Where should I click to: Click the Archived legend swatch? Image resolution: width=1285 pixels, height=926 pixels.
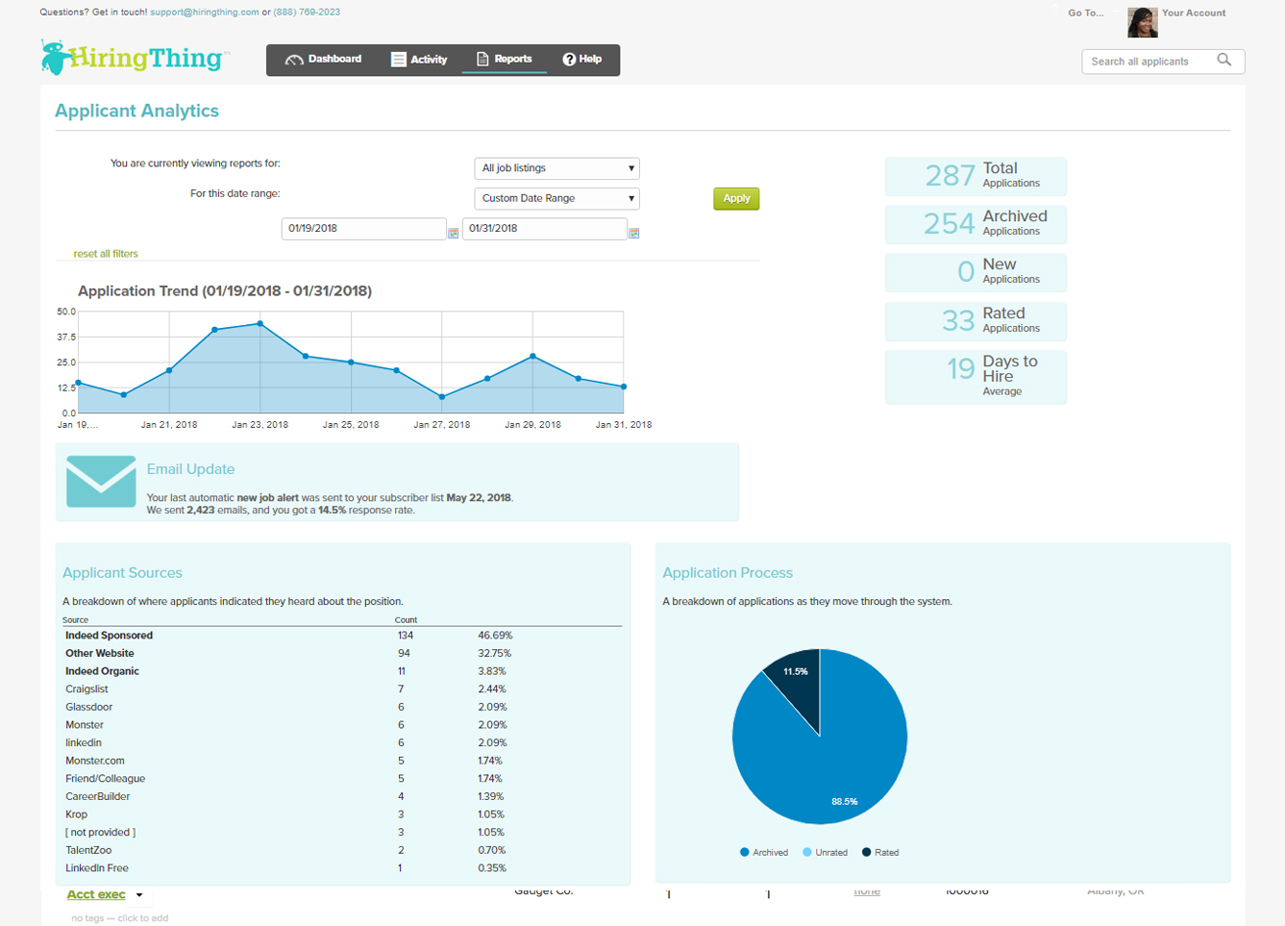[745, 852]
